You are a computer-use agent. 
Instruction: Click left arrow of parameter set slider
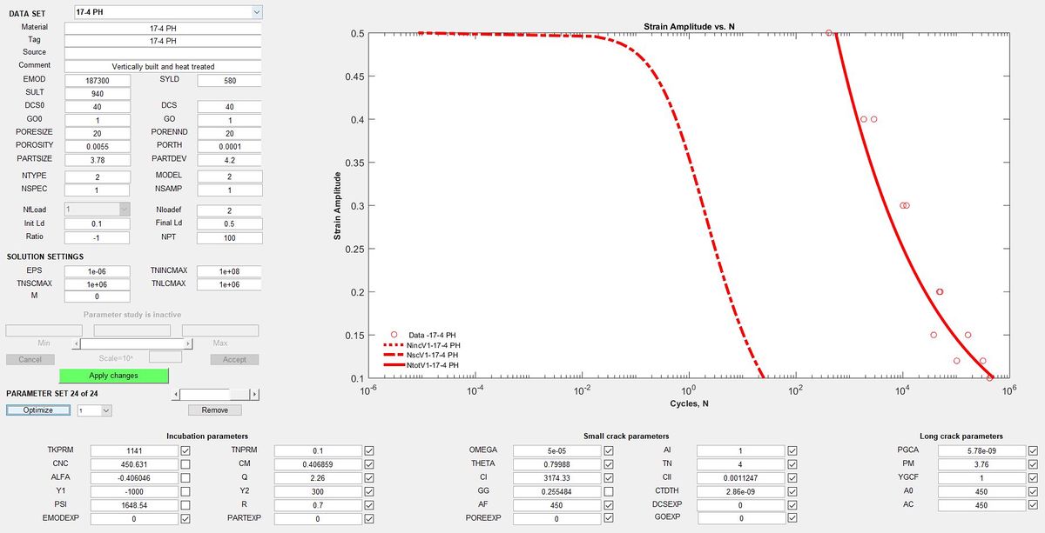click(x=176, y=394)
